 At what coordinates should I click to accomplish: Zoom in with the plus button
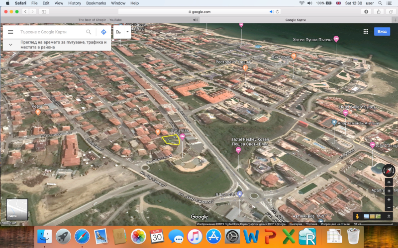pos(389,199)
